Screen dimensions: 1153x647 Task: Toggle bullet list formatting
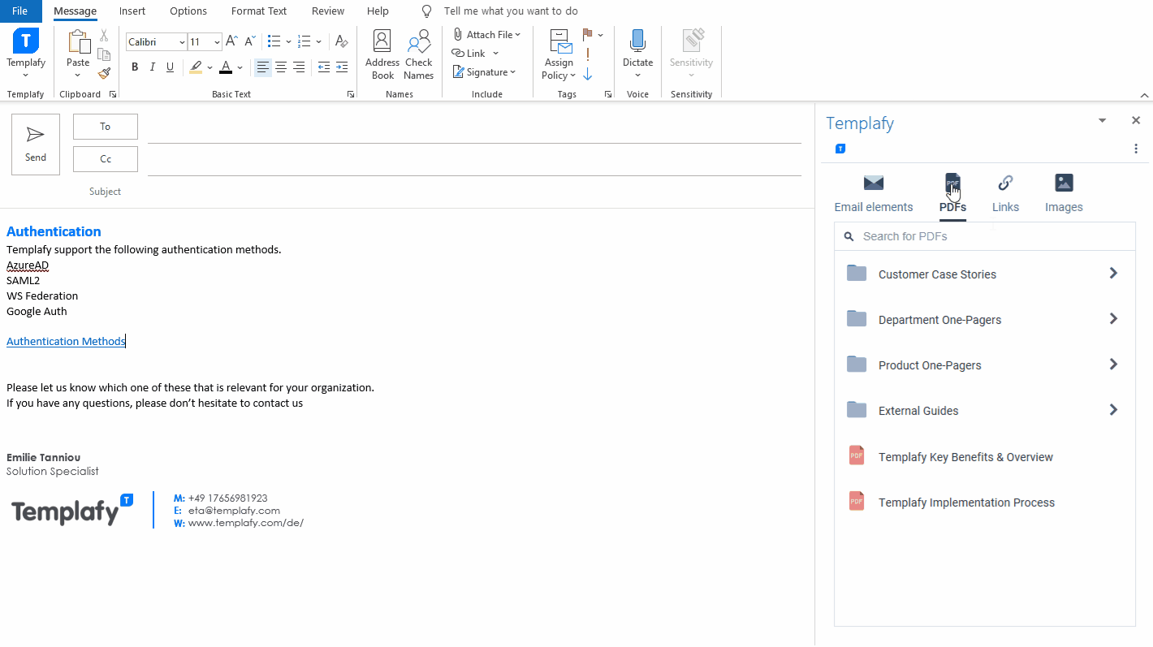(274, 41)
